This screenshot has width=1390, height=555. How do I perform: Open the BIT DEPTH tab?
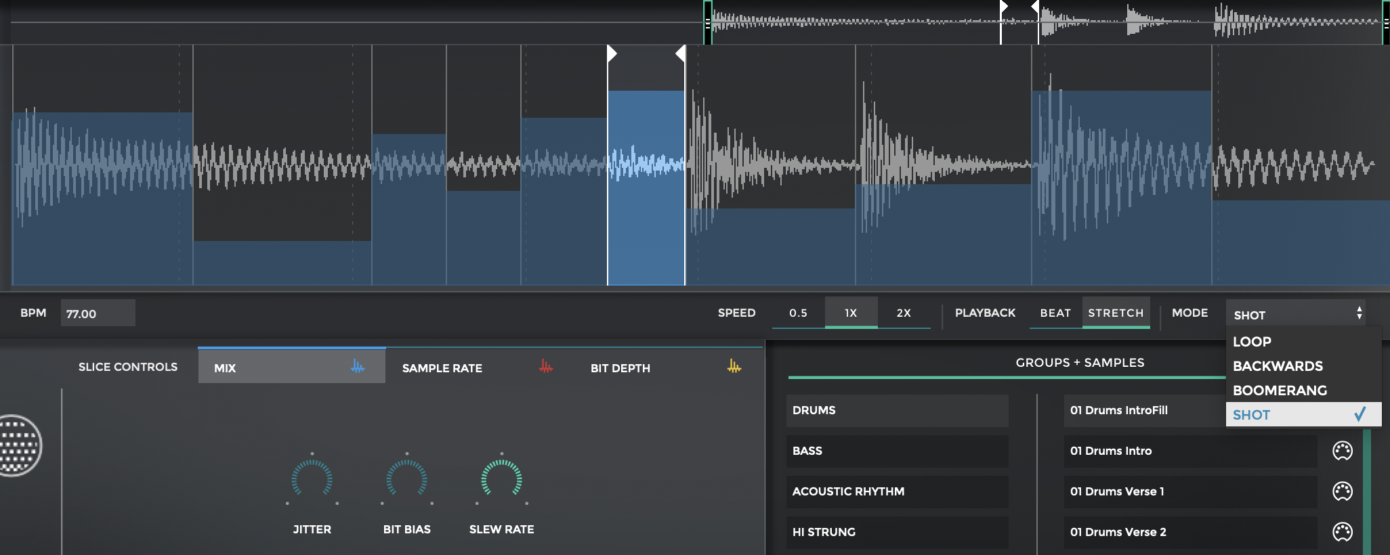[x=620, y=368]
